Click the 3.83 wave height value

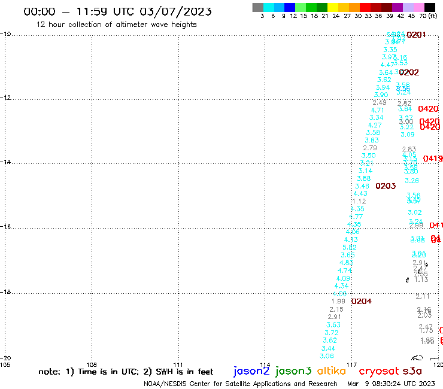click(x=372, y=140)
